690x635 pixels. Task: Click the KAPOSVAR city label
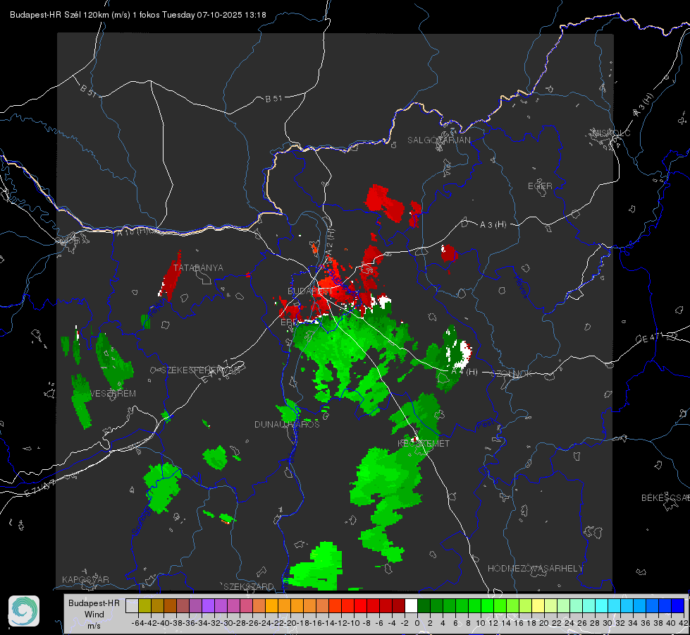[x=85, y=579]
